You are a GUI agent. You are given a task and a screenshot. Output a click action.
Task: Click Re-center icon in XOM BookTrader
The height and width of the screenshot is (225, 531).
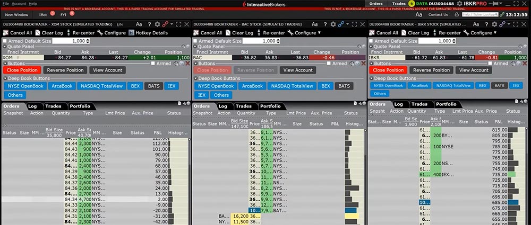pyautogui.click(x=68, y=33)
